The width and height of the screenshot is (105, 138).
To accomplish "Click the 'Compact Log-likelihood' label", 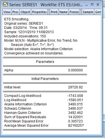I will (x=23, y=96).
